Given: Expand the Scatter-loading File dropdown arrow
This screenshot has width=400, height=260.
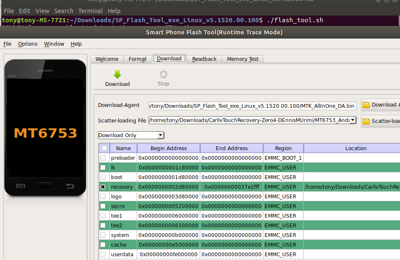Looking at the screenshot, I should [353, 121].
